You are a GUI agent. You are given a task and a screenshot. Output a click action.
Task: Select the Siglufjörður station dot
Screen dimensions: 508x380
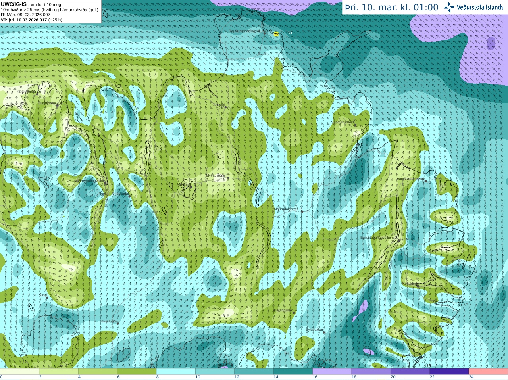coord(37,94)
